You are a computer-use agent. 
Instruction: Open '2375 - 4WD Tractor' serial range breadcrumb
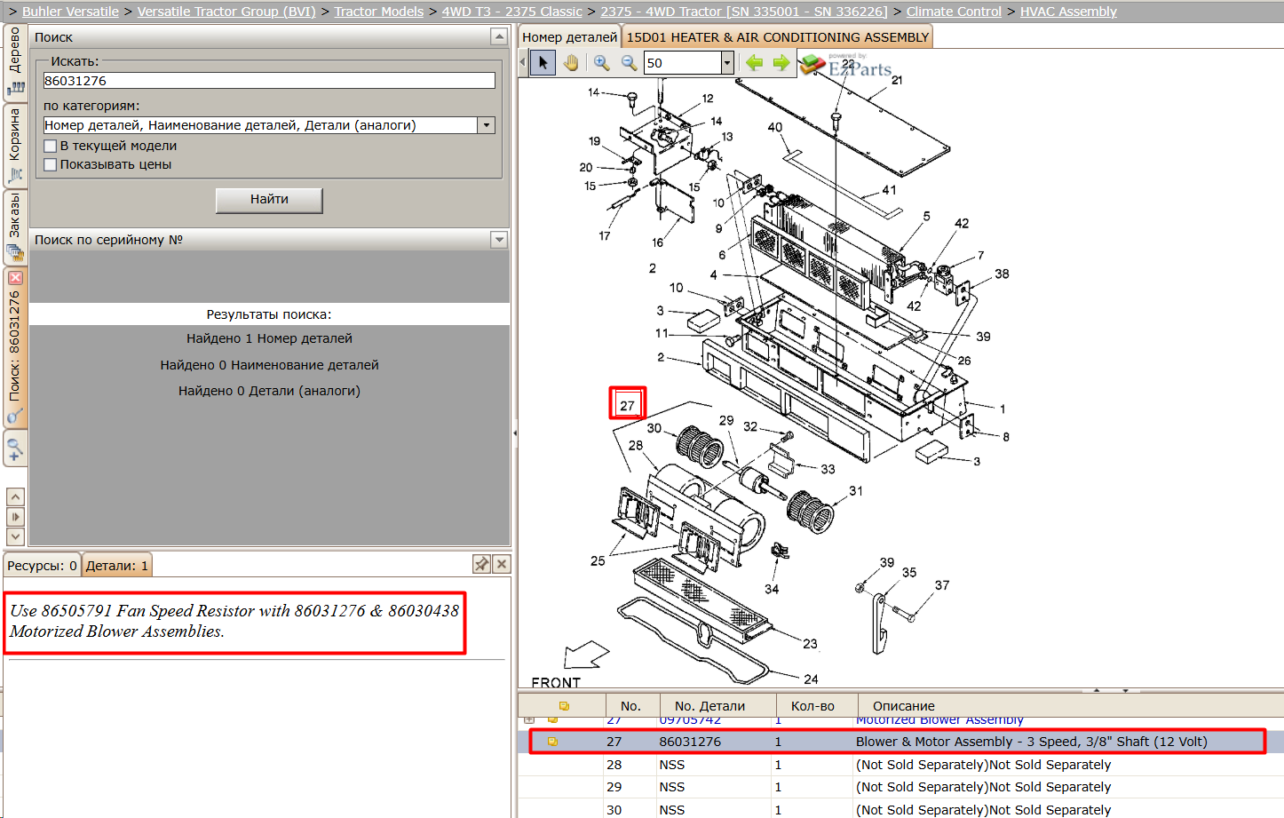click(744, 12)
